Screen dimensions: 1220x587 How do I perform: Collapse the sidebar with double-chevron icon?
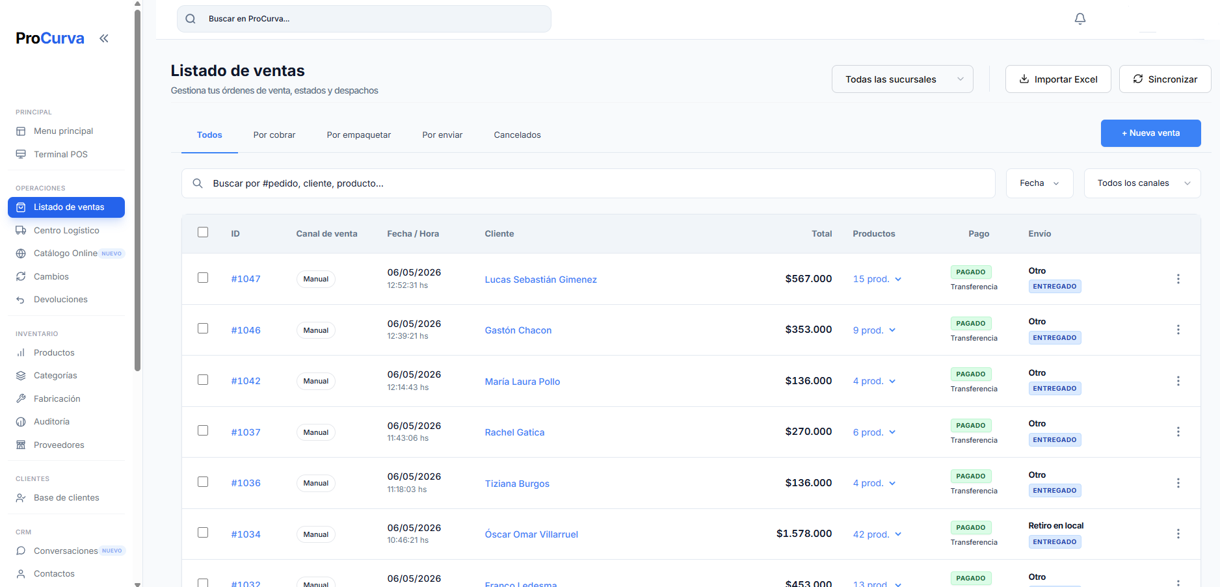click(104, 38)
